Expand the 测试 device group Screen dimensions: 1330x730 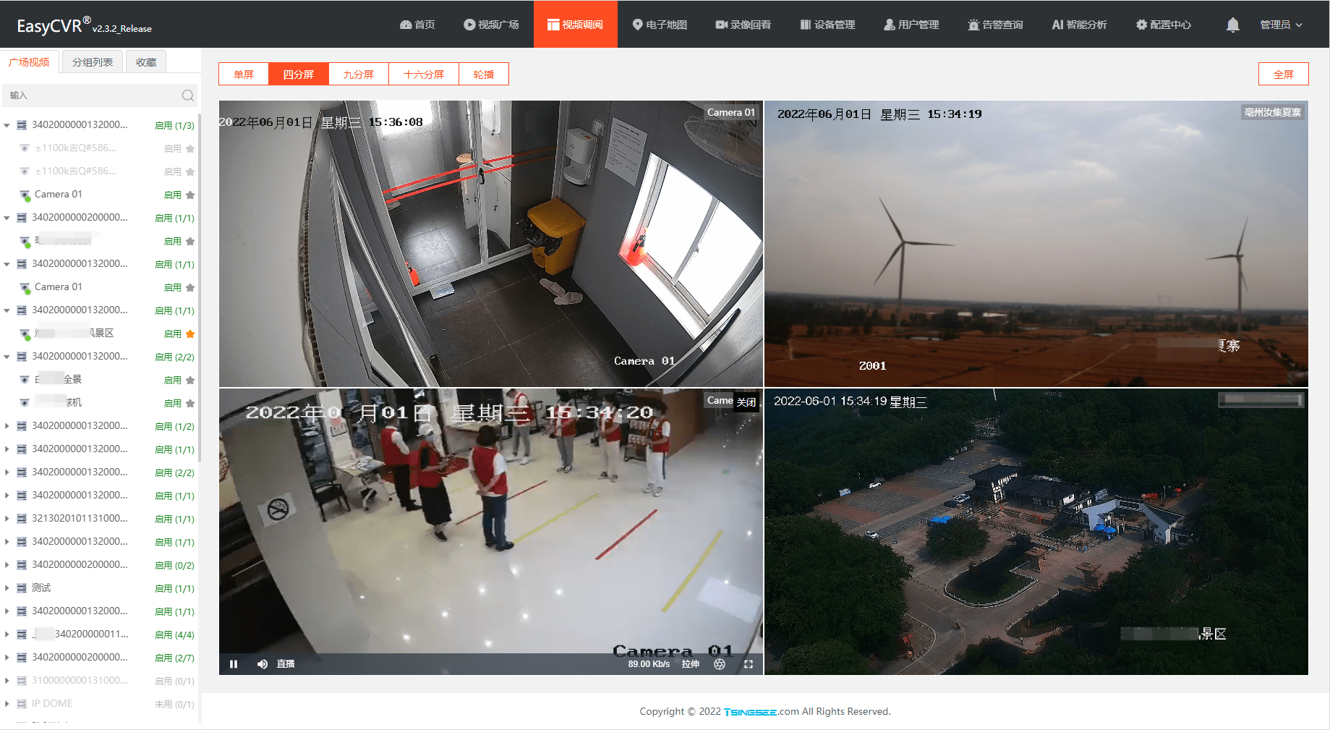(x=7, y=588)
